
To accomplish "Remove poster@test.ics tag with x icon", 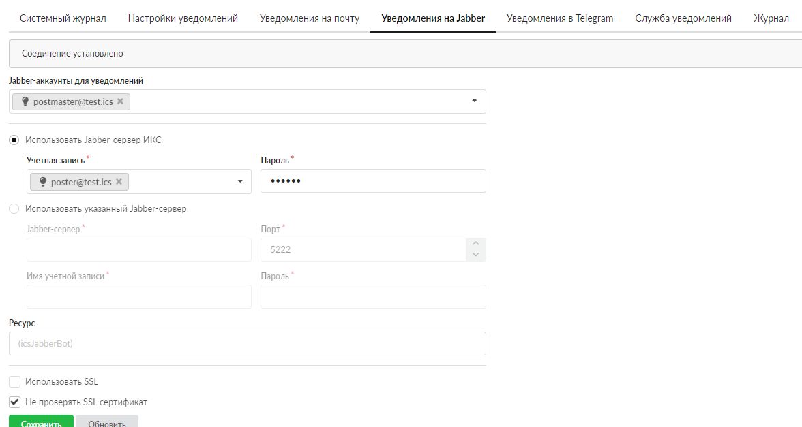I will coord(119,182).
